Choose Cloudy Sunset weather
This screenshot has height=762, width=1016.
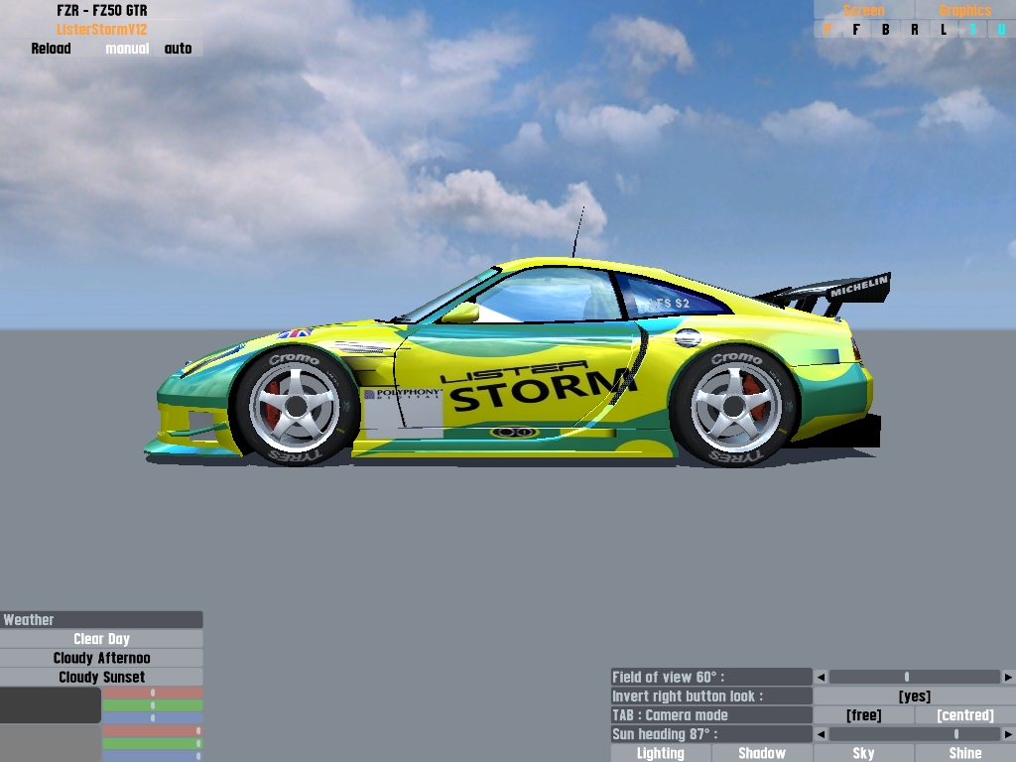102,677
